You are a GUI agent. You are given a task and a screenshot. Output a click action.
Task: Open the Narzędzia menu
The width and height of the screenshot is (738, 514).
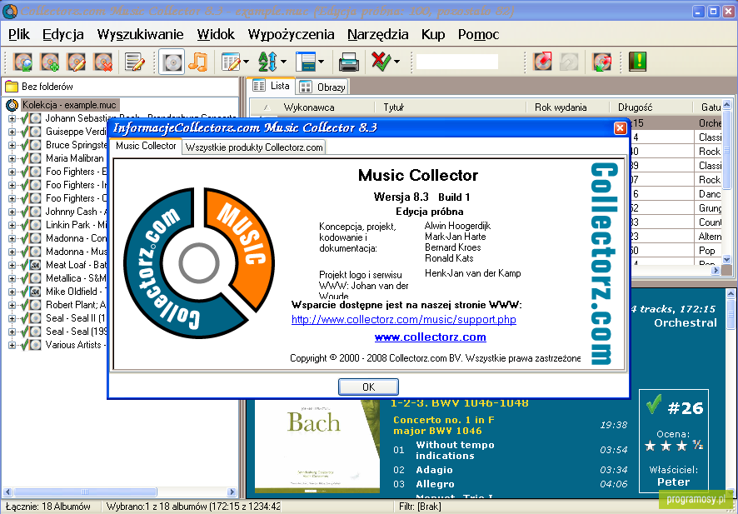click(377, 34)
